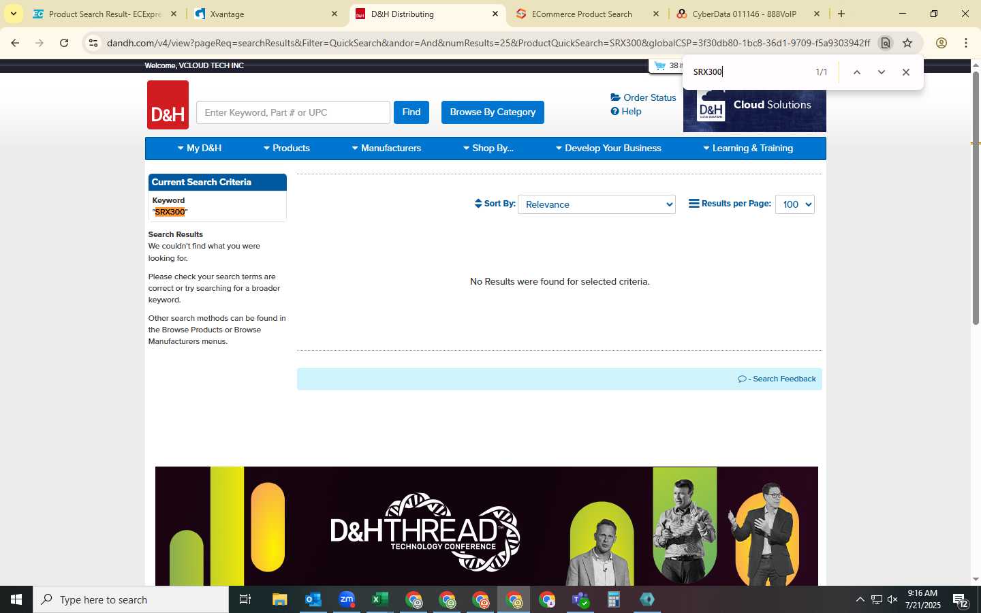Click the taskbar search box
Viewport: 981px width, 613px height.
131,599
